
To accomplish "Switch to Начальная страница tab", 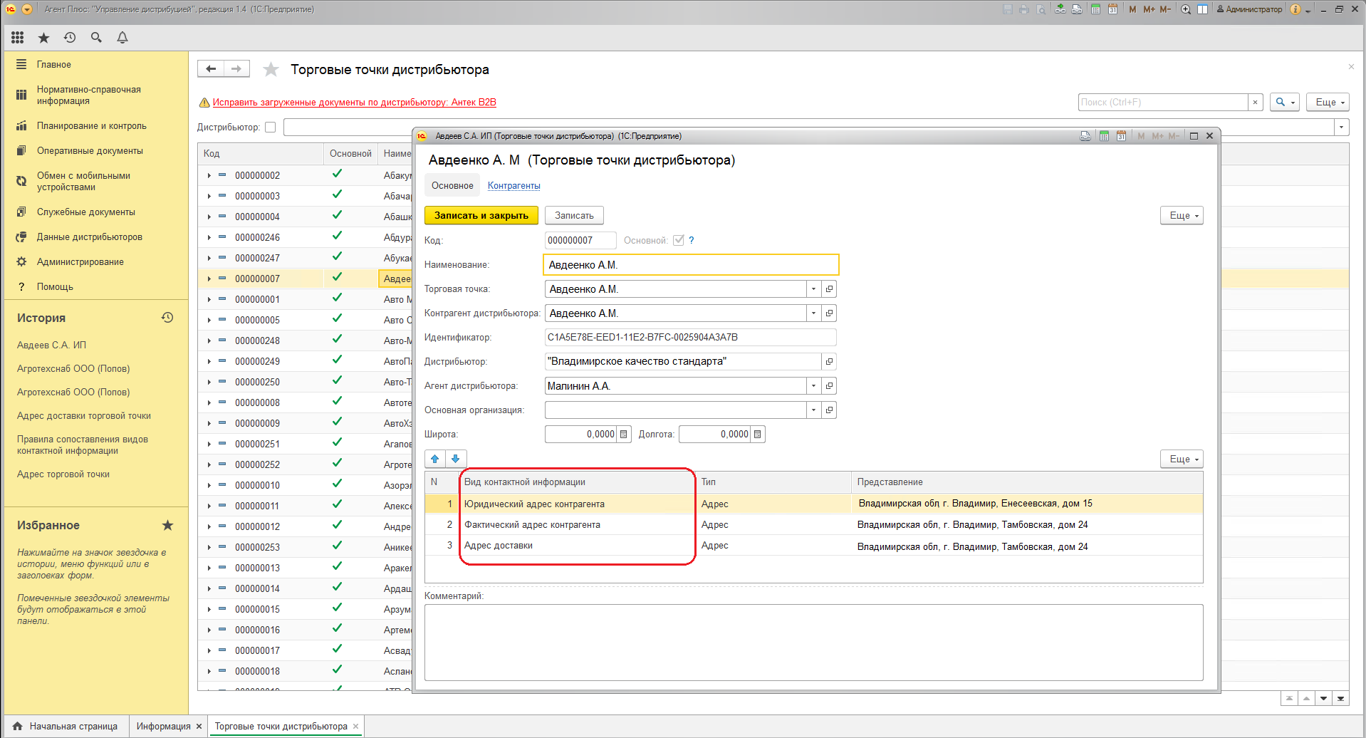I will (x=67, y=726).
